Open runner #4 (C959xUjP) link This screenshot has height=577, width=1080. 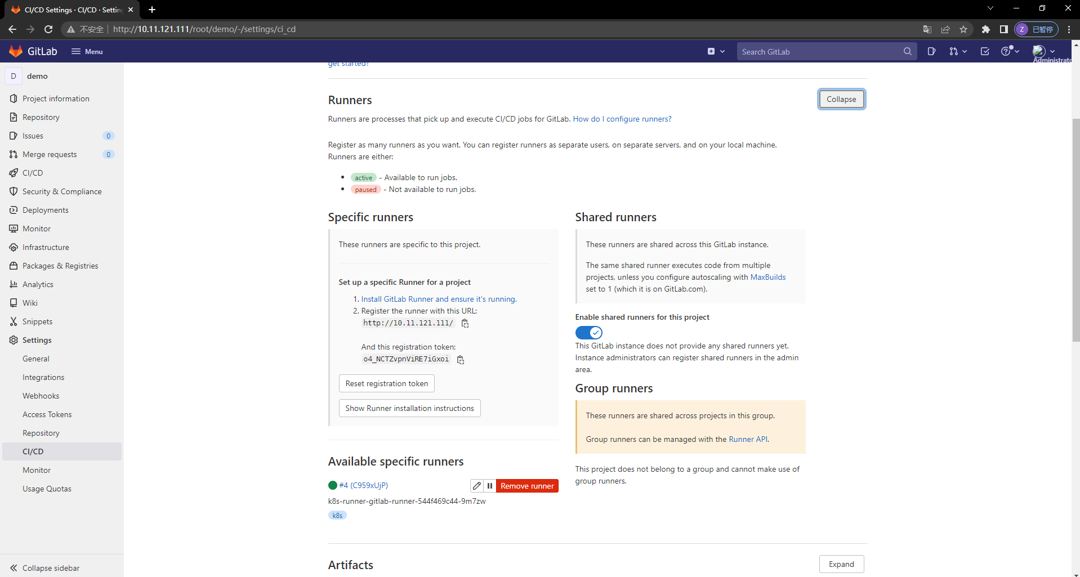pos(364,485)
